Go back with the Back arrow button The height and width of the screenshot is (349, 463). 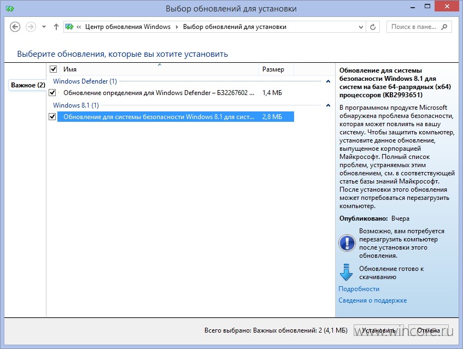pyautogui.click(x=15, y=27)
